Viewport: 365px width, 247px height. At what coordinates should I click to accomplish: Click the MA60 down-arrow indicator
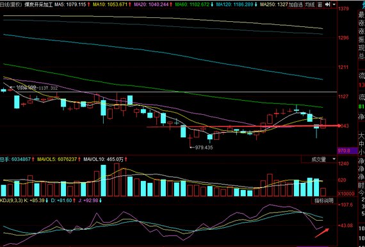point(212,4)
